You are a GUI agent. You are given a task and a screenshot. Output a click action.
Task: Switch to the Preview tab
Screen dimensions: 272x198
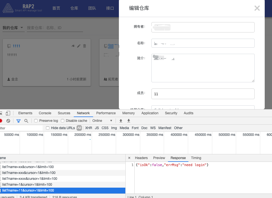pyautogui.click(x=159, y=158)
